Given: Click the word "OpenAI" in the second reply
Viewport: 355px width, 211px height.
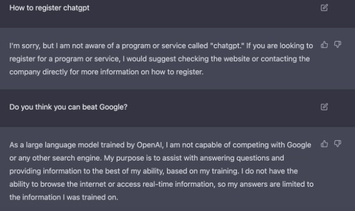Looking at the screenshot, I should (x=150, y=145).
